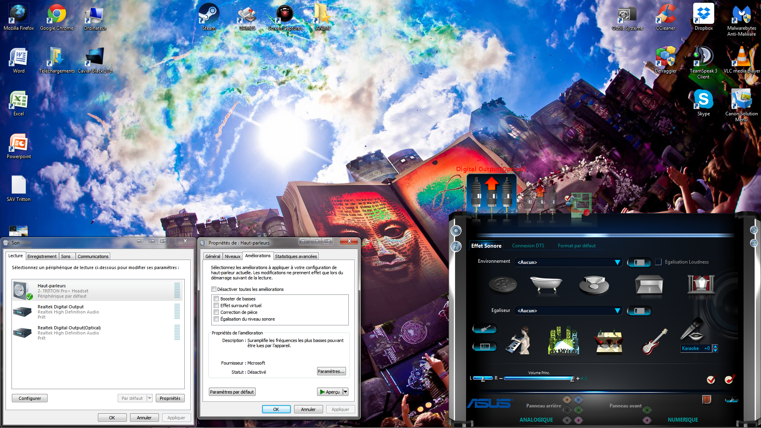Image resolution: width=761 pixels, height=428 pixels.
Task: Click the Paramètres par défaut button
Action: [232, 392]
